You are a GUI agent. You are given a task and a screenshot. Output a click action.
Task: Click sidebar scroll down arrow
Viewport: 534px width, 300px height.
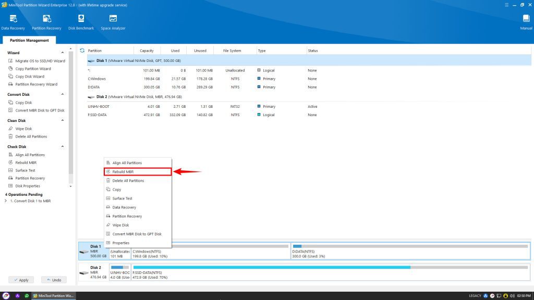(71, 186)
